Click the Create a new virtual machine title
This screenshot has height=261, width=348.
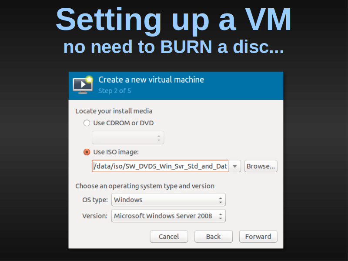click(x=151, y=80)
